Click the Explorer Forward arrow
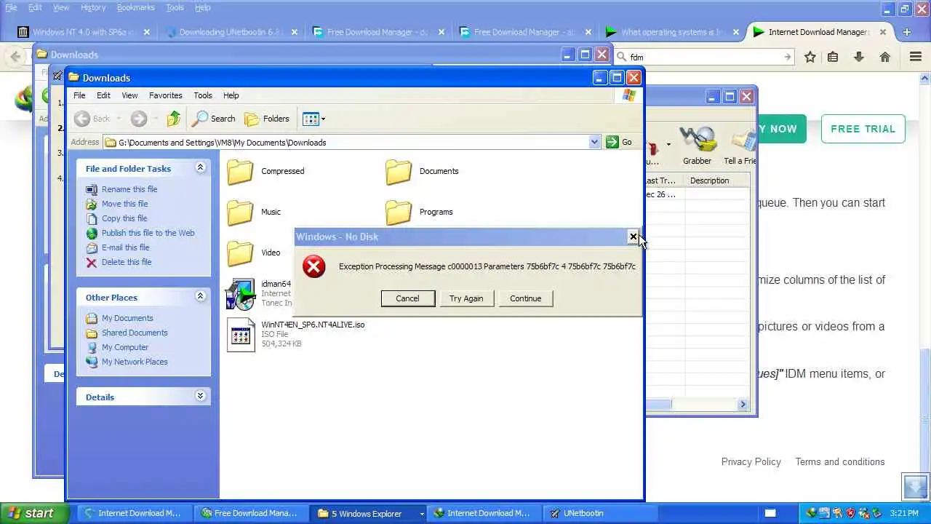 [x=139, y=119]
